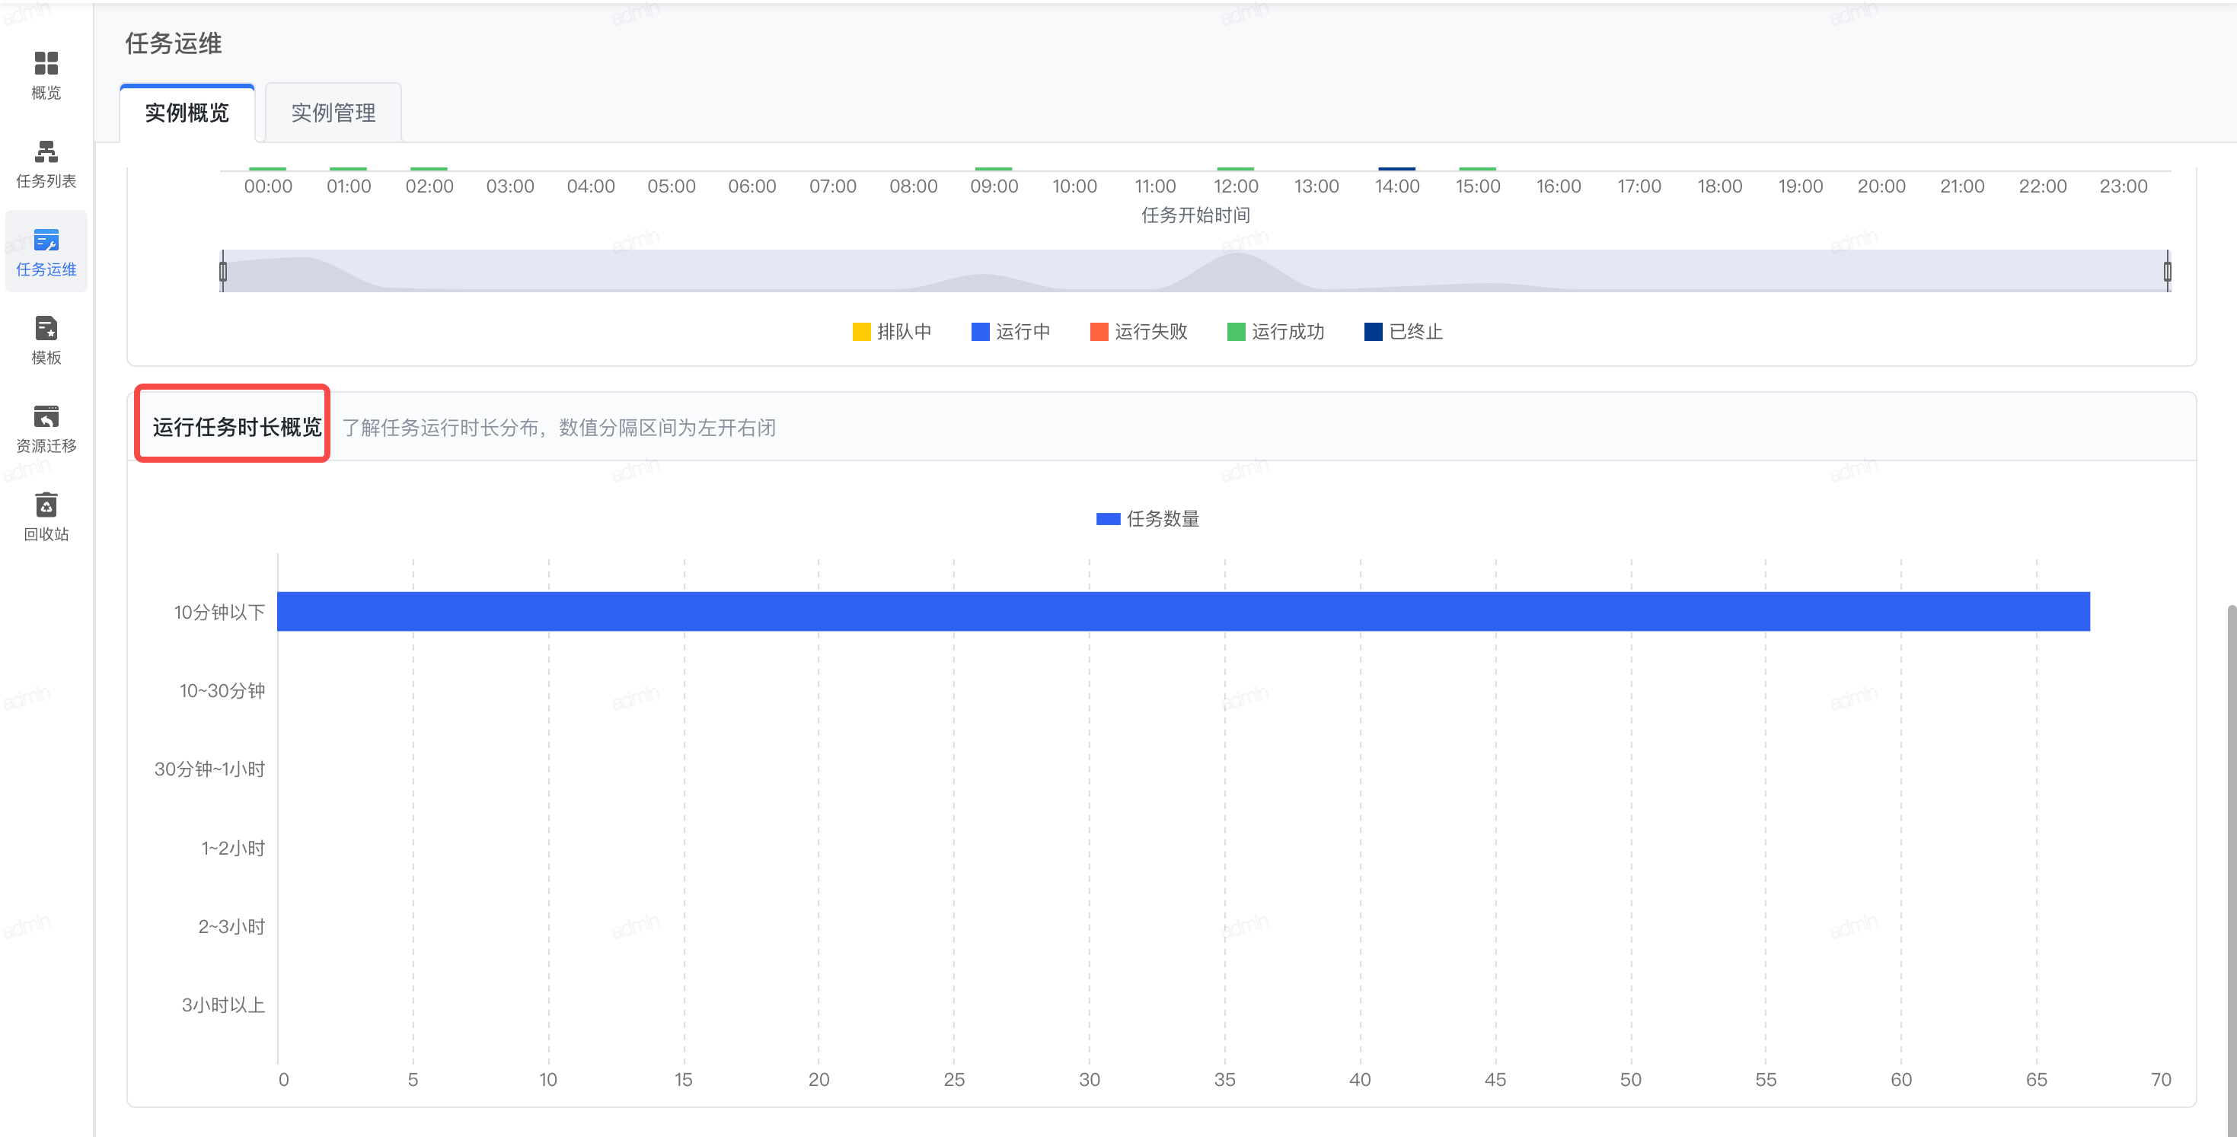Toggle 运行失败 legend item
The height and width of the screenshot is (1137, 2237).
[1138, 332]
